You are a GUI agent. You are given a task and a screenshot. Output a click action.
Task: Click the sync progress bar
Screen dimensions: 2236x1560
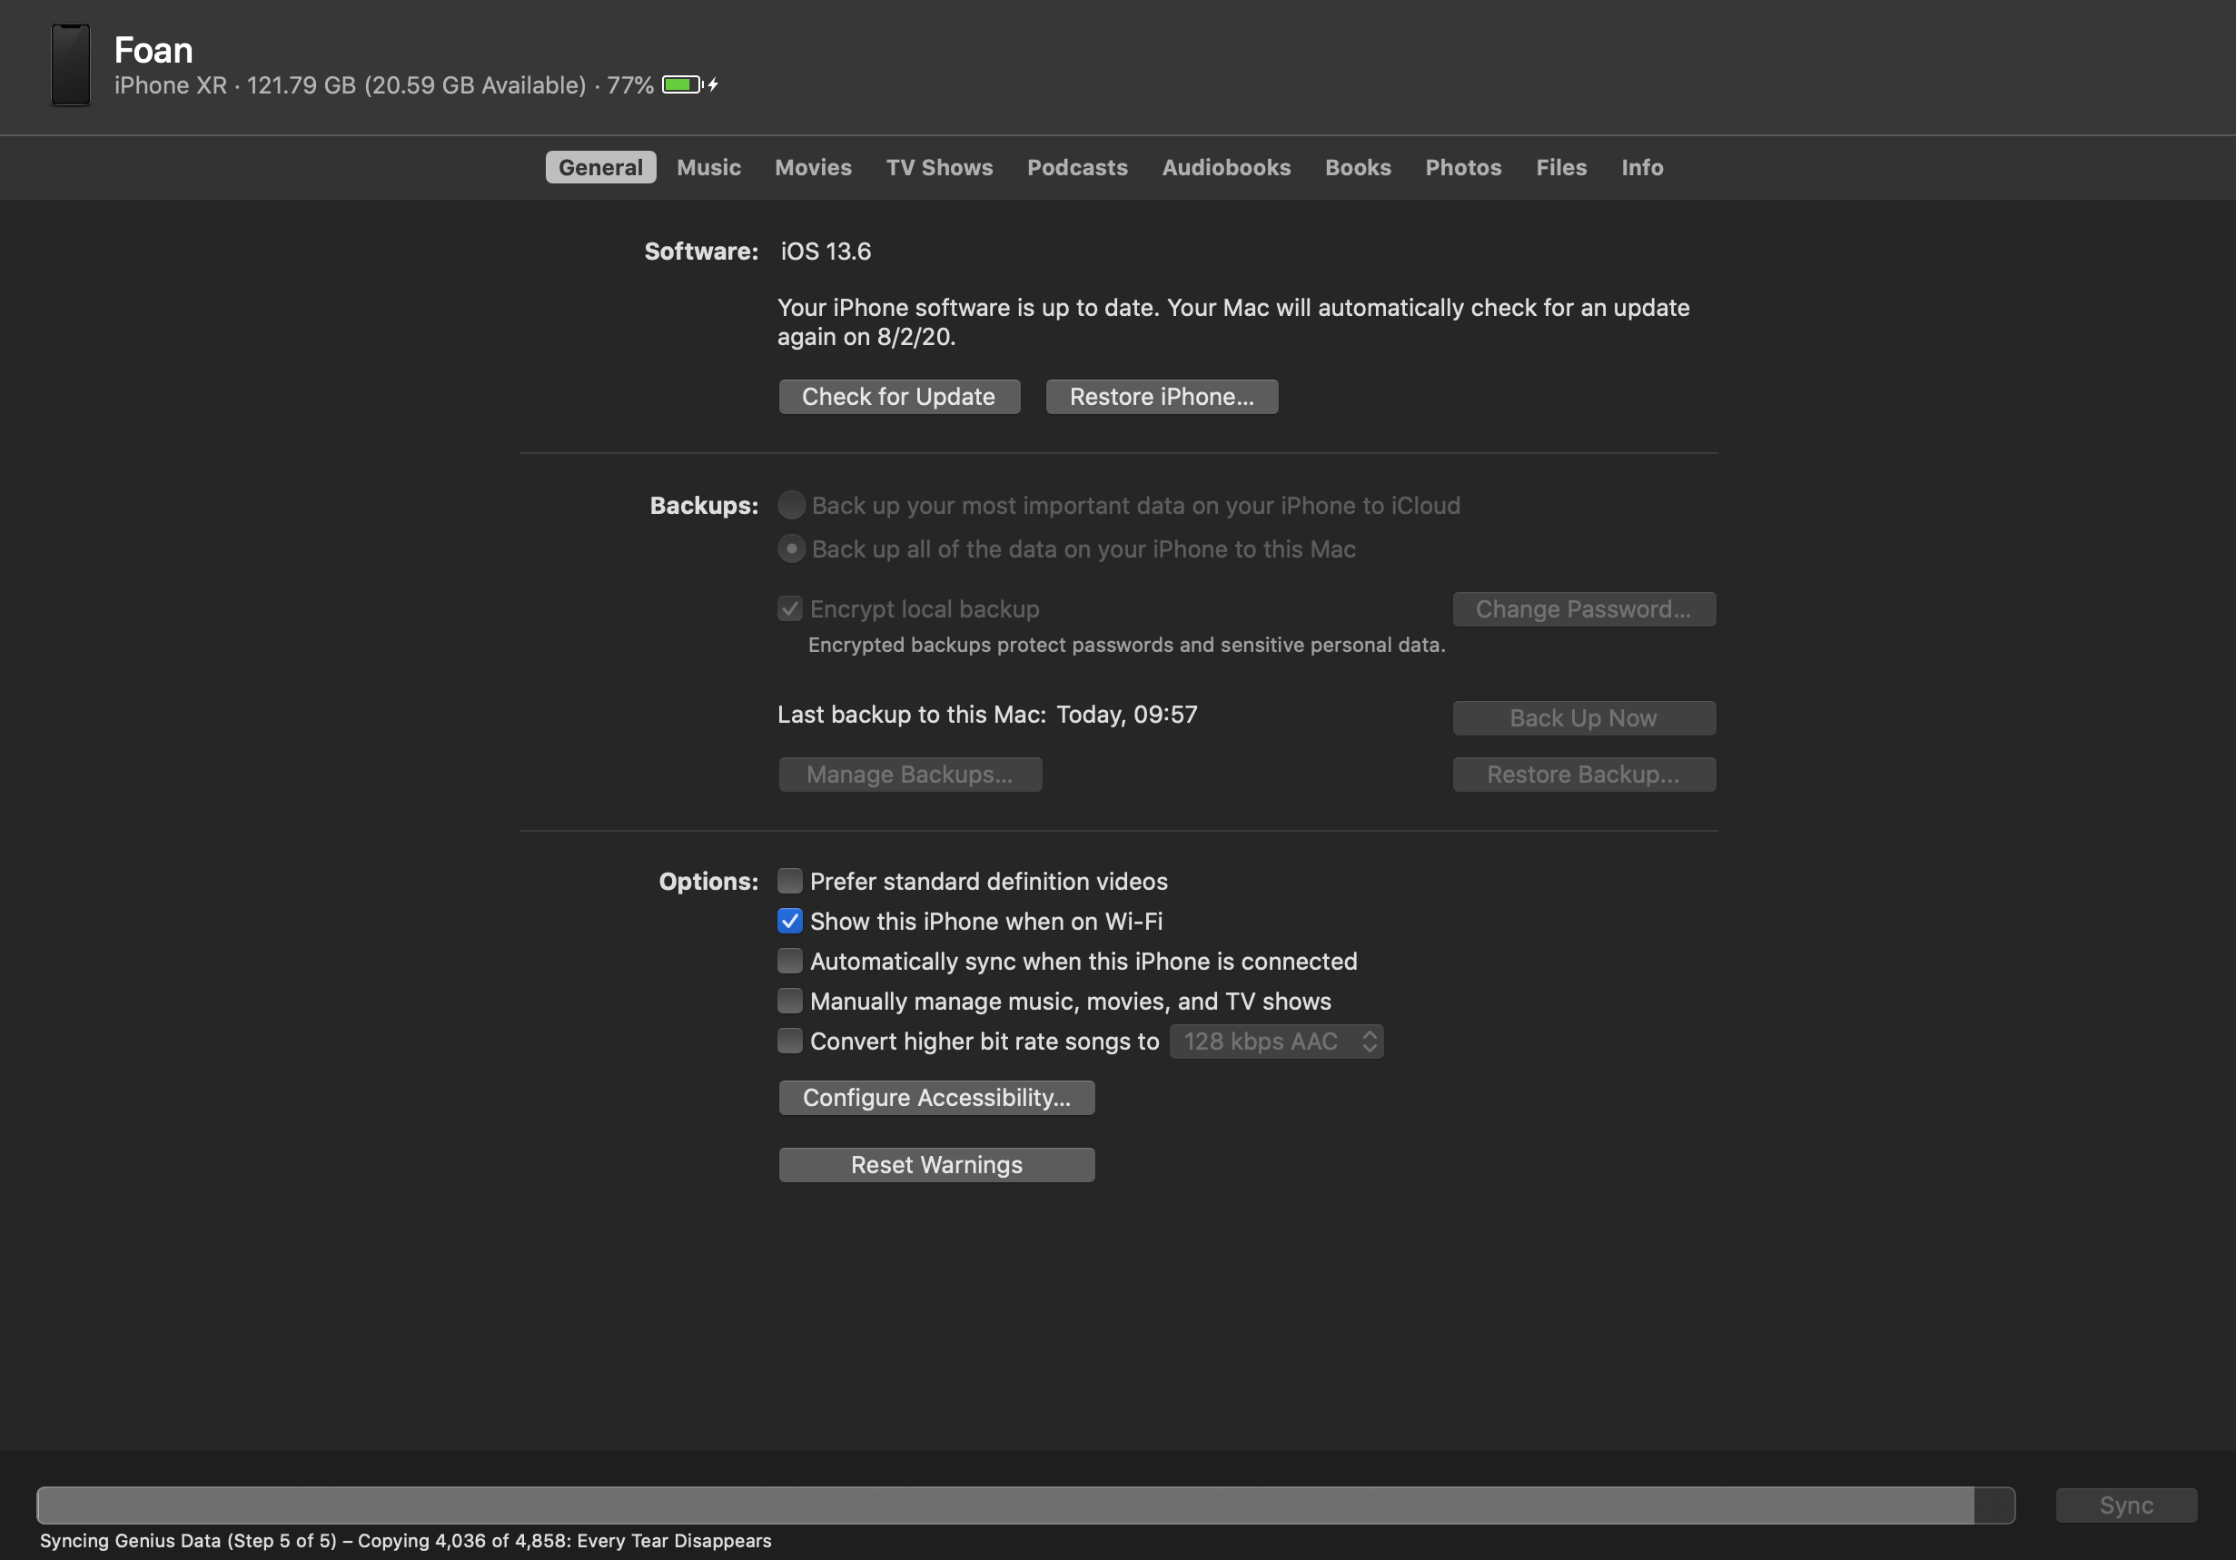(x=1024, y=1505)
